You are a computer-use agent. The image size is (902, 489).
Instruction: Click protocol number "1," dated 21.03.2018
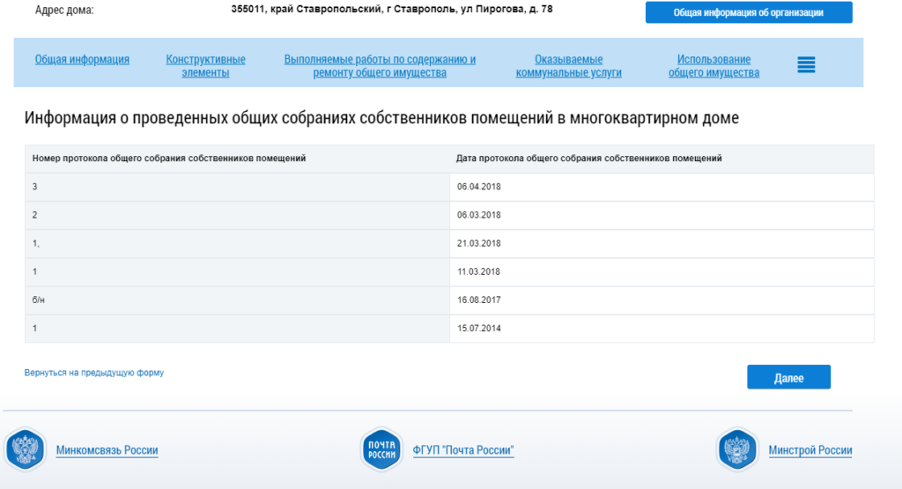click(237, 243)
